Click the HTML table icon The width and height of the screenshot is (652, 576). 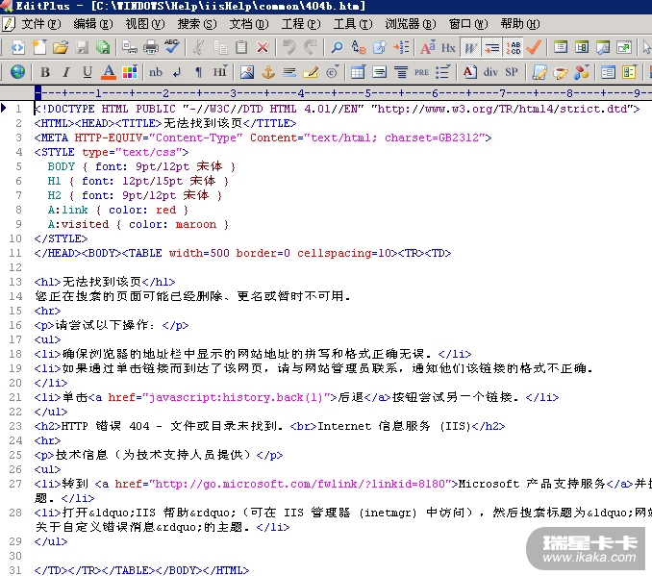point(357,72)
